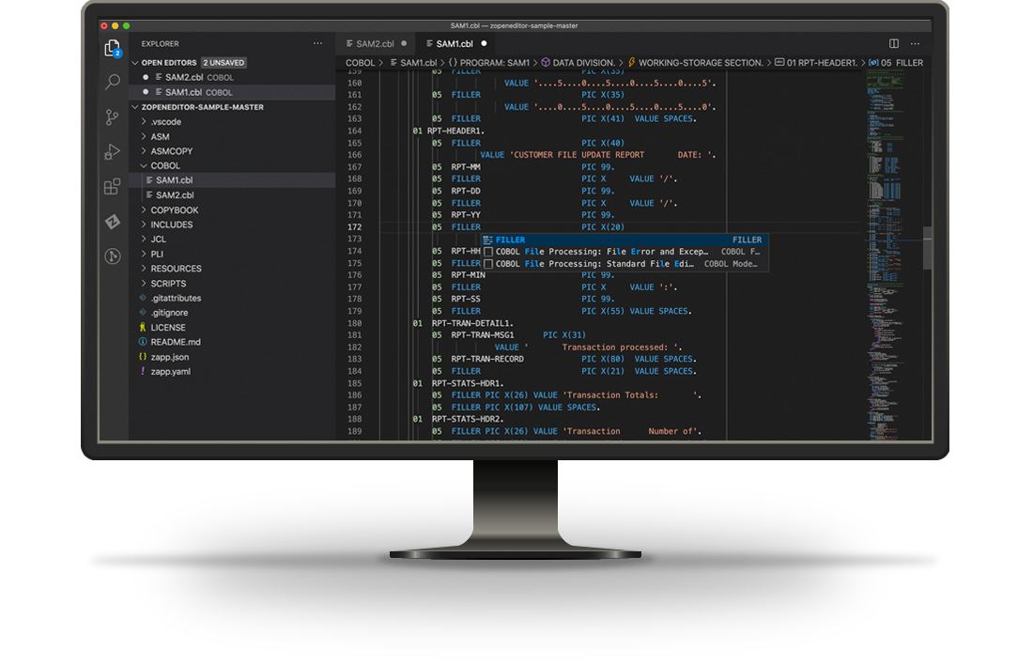Open the Run and Debug icon

112,150
